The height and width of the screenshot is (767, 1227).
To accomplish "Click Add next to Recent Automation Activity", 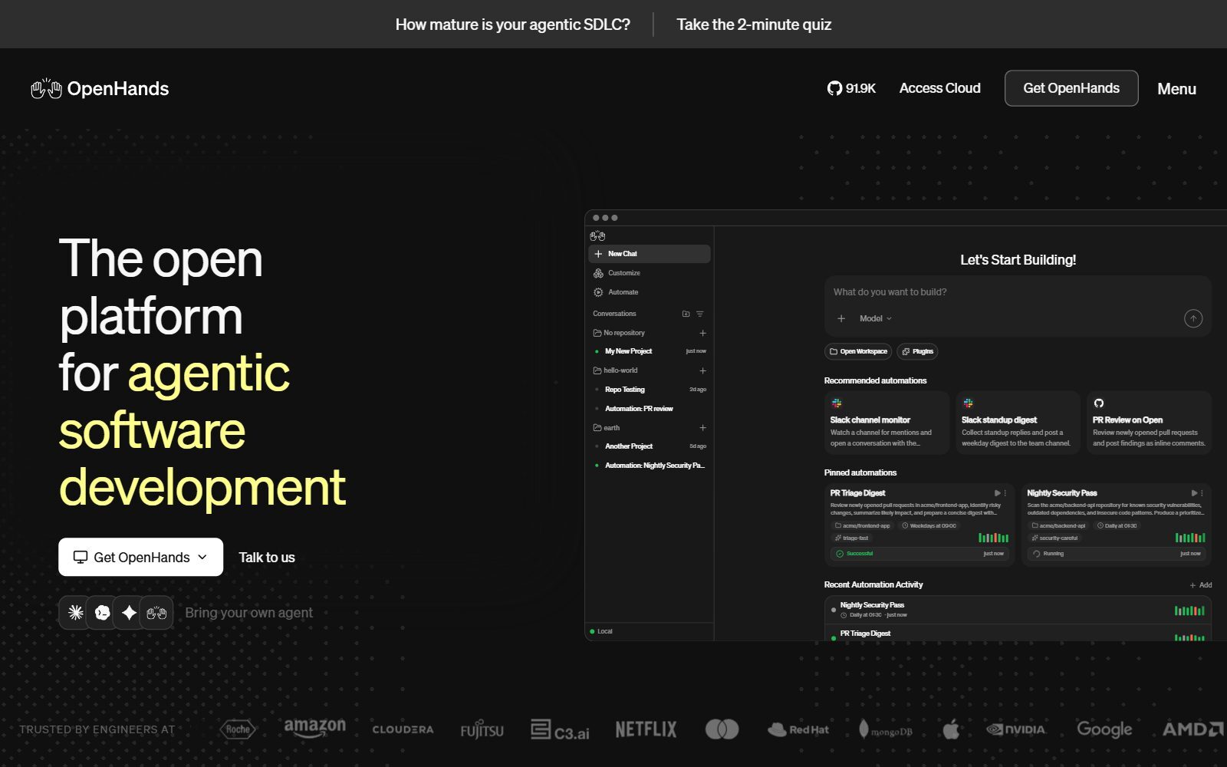I will [1201, 585].
